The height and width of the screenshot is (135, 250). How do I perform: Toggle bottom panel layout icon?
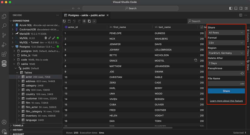pyautogui.click(x=236, y=8)
